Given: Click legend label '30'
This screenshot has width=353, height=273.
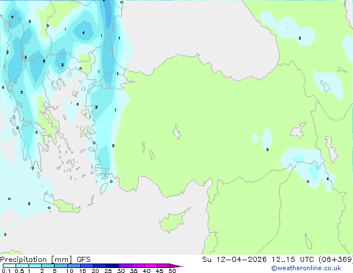Looking at the screenshot, I should 121,271.
